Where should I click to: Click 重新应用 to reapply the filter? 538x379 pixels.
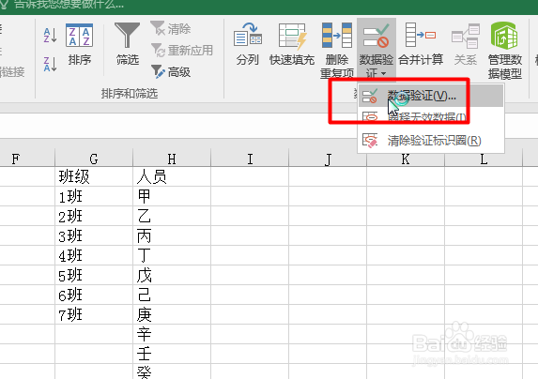pos(182,51)
